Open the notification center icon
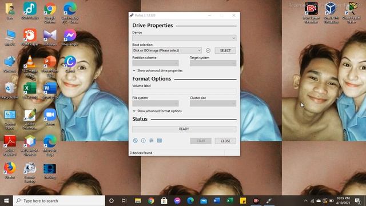Screen dimensions: 366x206 click(x=357, y=201)
